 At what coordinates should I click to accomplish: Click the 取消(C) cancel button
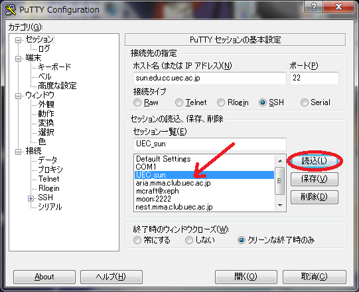[x=315, y=277]
